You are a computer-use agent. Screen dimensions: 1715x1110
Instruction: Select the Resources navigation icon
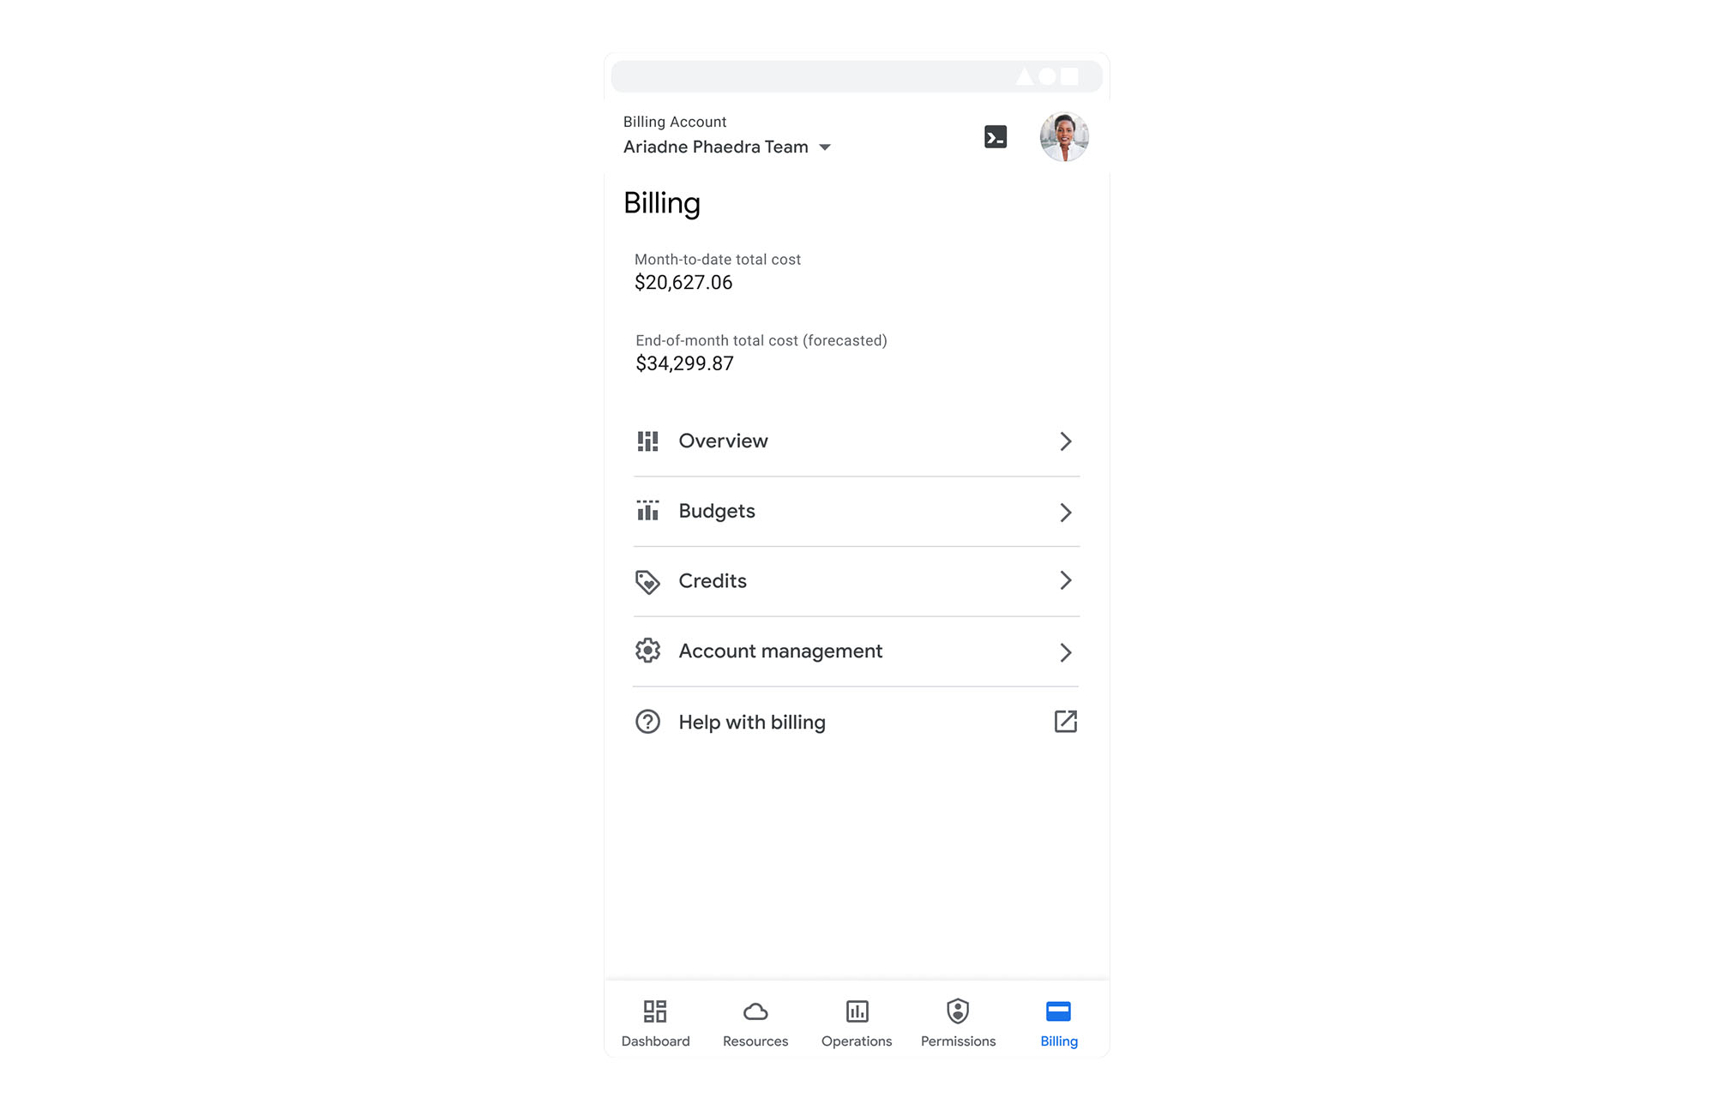pos(753,1012)
